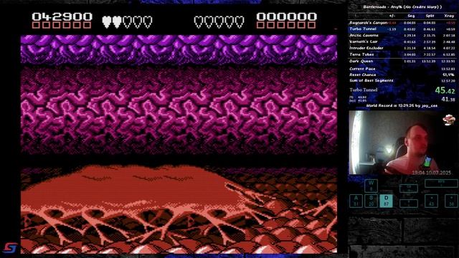Click the streamer's webcam feed
The width and height of the screenshot is (459, 258).
[403, 143]
